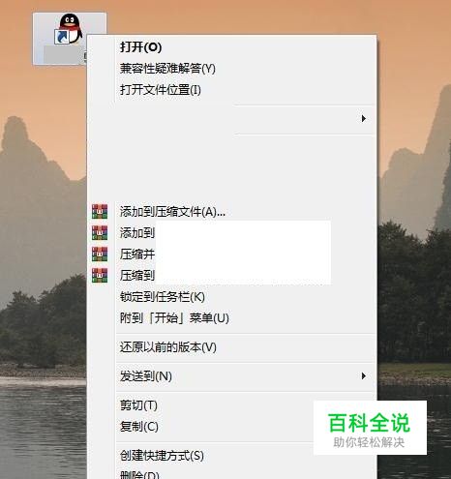This screenshot has height=479, width=451.
Task: Choose 复制(C) in the context menu
Action: pos(139,427)
